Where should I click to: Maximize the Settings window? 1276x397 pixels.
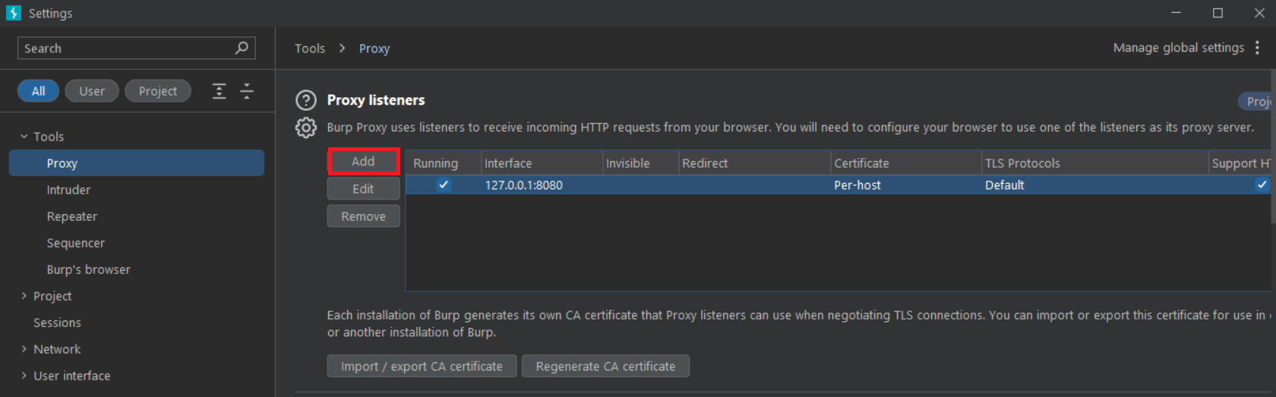click(x=1218, y=13)
